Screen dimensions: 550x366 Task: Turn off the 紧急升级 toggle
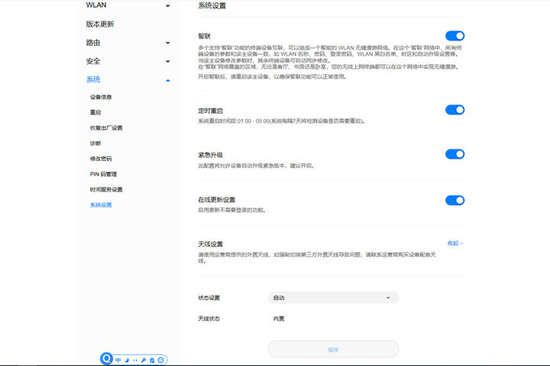pyautogui.click(x=455, y=154)
